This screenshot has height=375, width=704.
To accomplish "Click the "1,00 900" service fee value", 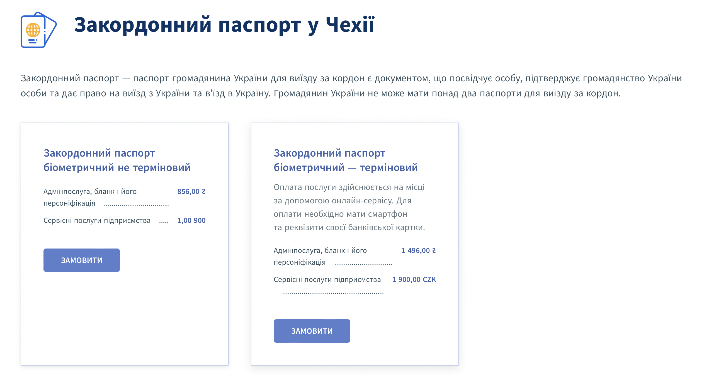I will 191,221.
